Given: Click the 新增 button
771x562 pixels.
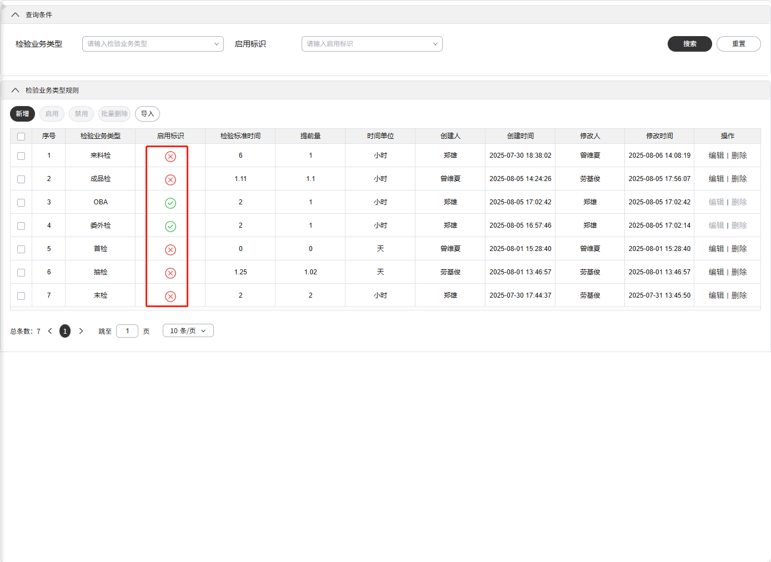Looking at the screenshot, I should [22, 114].
